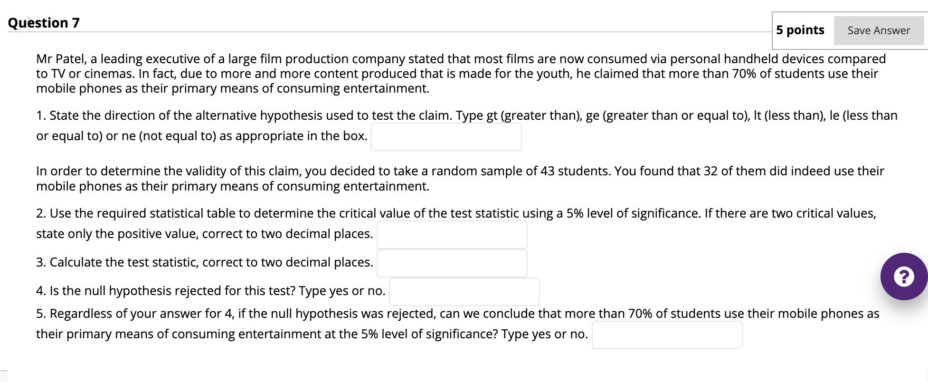Screen dimensions: 928x382
Task: Click the Question 7 heading
Action: click(43, 22)
